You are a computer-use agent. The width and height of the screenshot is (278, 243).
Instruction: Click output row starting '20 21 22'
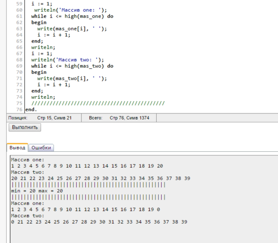[101, 179]
